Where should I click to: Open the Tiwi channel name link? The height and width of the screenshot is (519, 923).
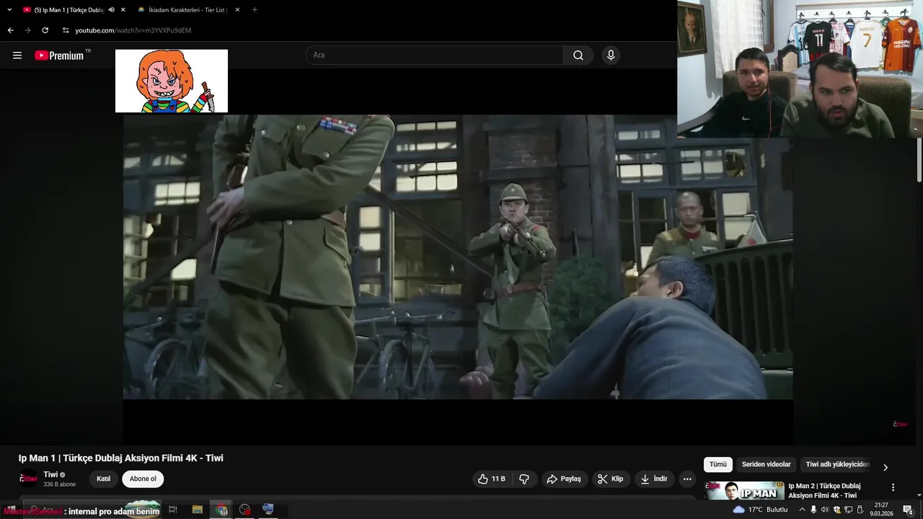(50, 474)
